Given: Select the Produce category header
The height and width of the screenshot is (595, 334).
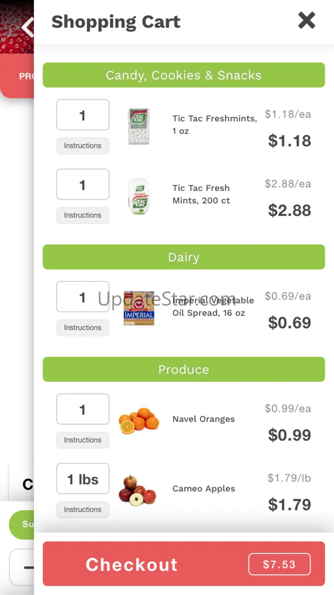Looking at the screenshot, I should 184,369.
